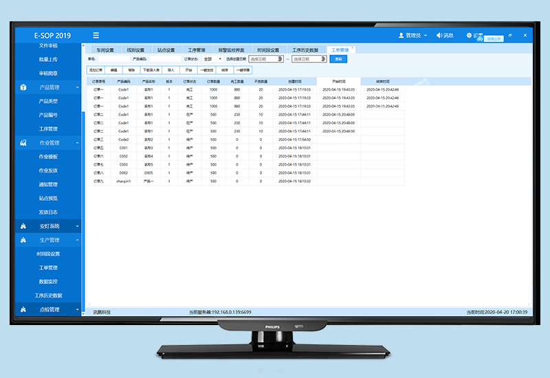This screenshot has height=378, width=550.
Task: Click the blue 查询 search button
Action: tap(338, 59)
